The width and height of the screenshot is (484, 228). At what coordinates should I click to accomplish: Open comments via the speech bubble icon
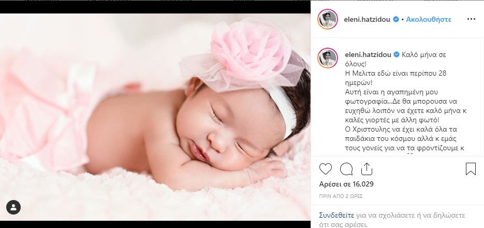point(346,169)
